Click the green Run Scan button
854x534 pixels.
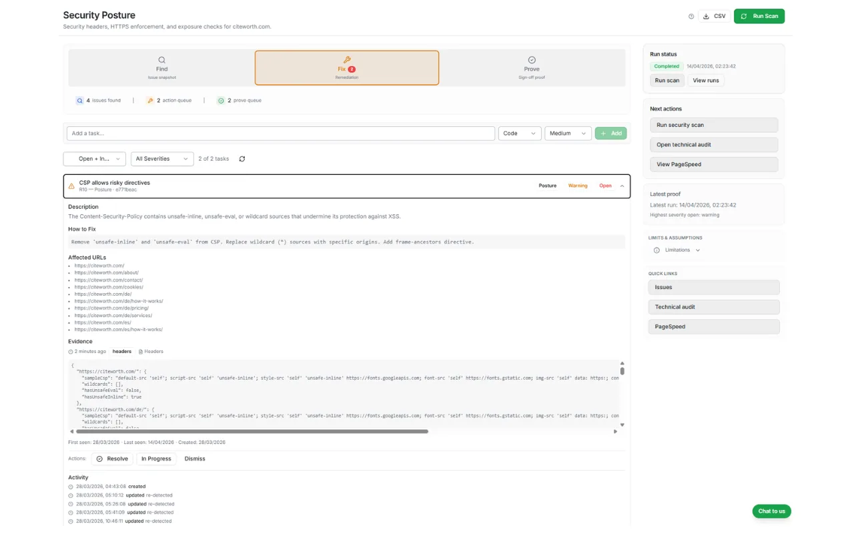[x=759, y=16]
